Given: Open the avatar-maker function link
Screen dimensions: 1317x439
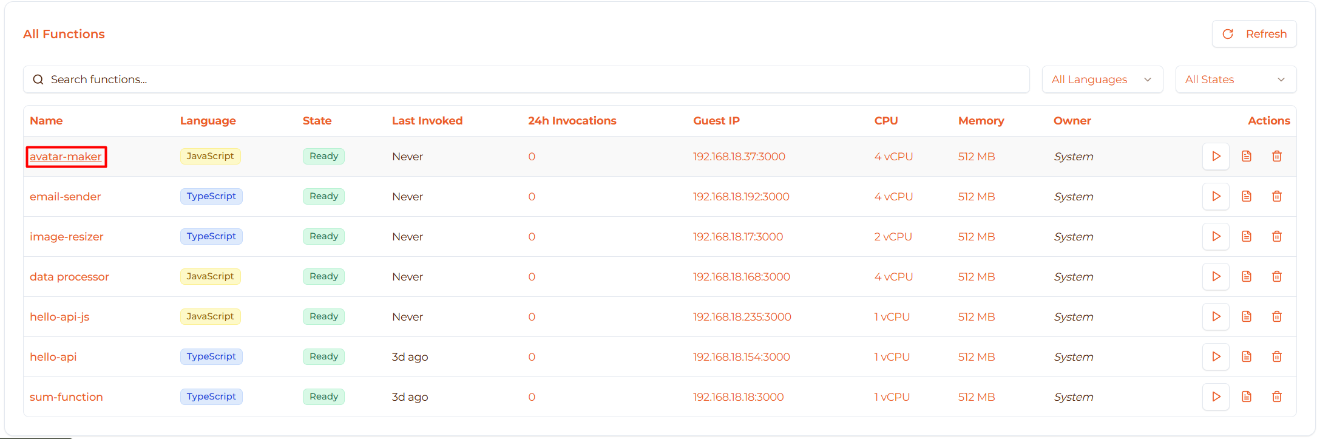Looking at the screenshot, I should (66, 157).
